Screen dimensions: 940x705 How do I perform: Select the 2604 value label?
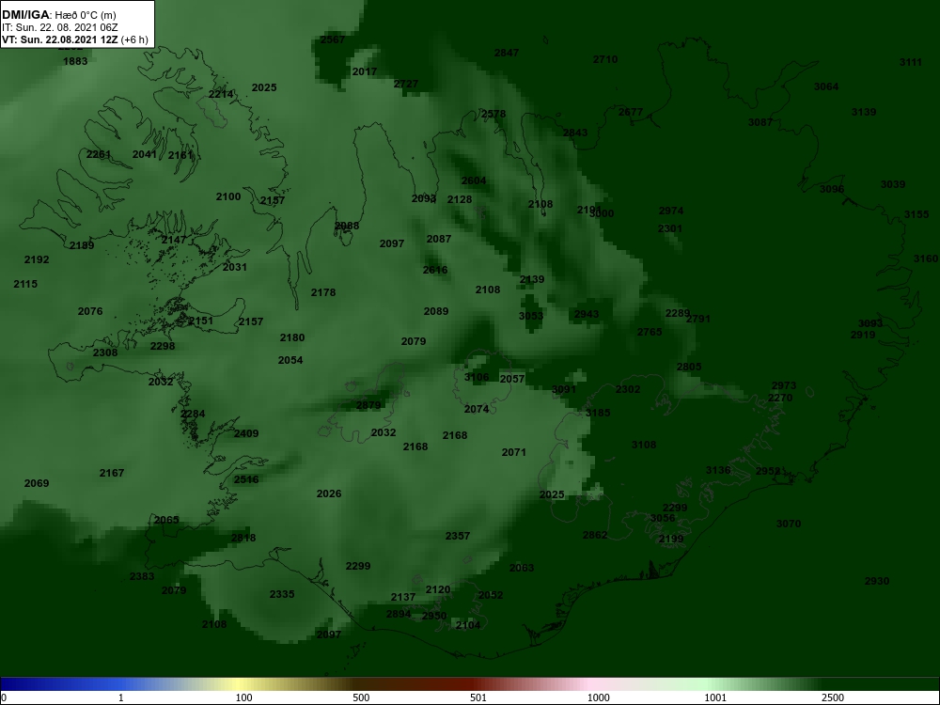[474, 180]
